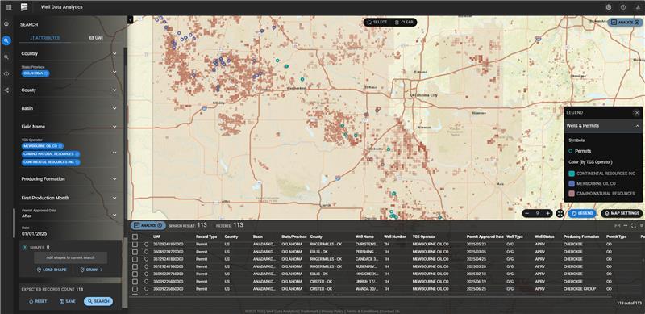Expand the Basin filter section

click(69, 108)
